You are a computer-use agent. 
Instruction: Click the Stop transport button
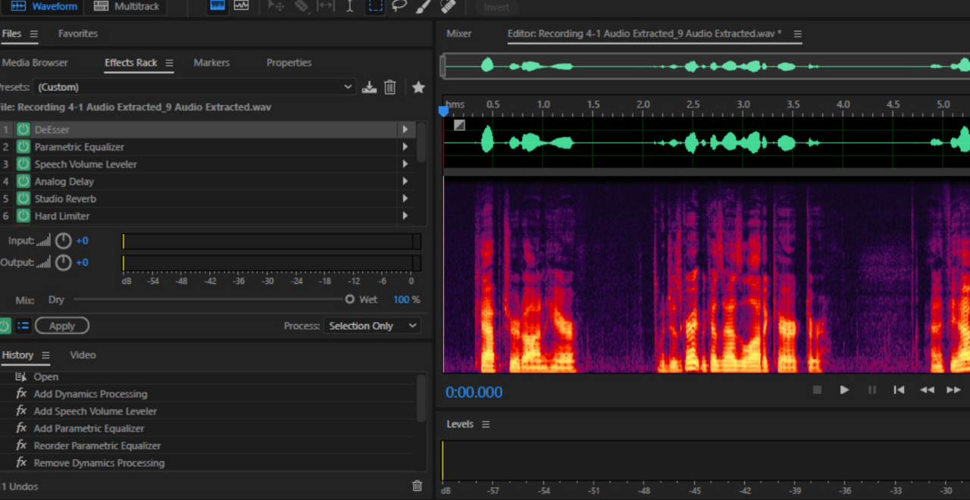tap(817, 390)
